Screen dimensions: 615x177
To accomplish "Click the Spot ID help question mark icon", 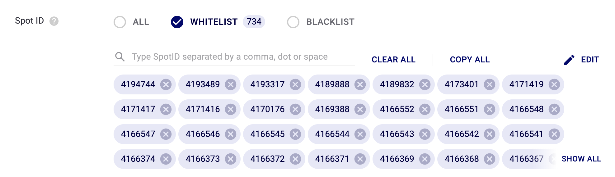I will 54,21.
